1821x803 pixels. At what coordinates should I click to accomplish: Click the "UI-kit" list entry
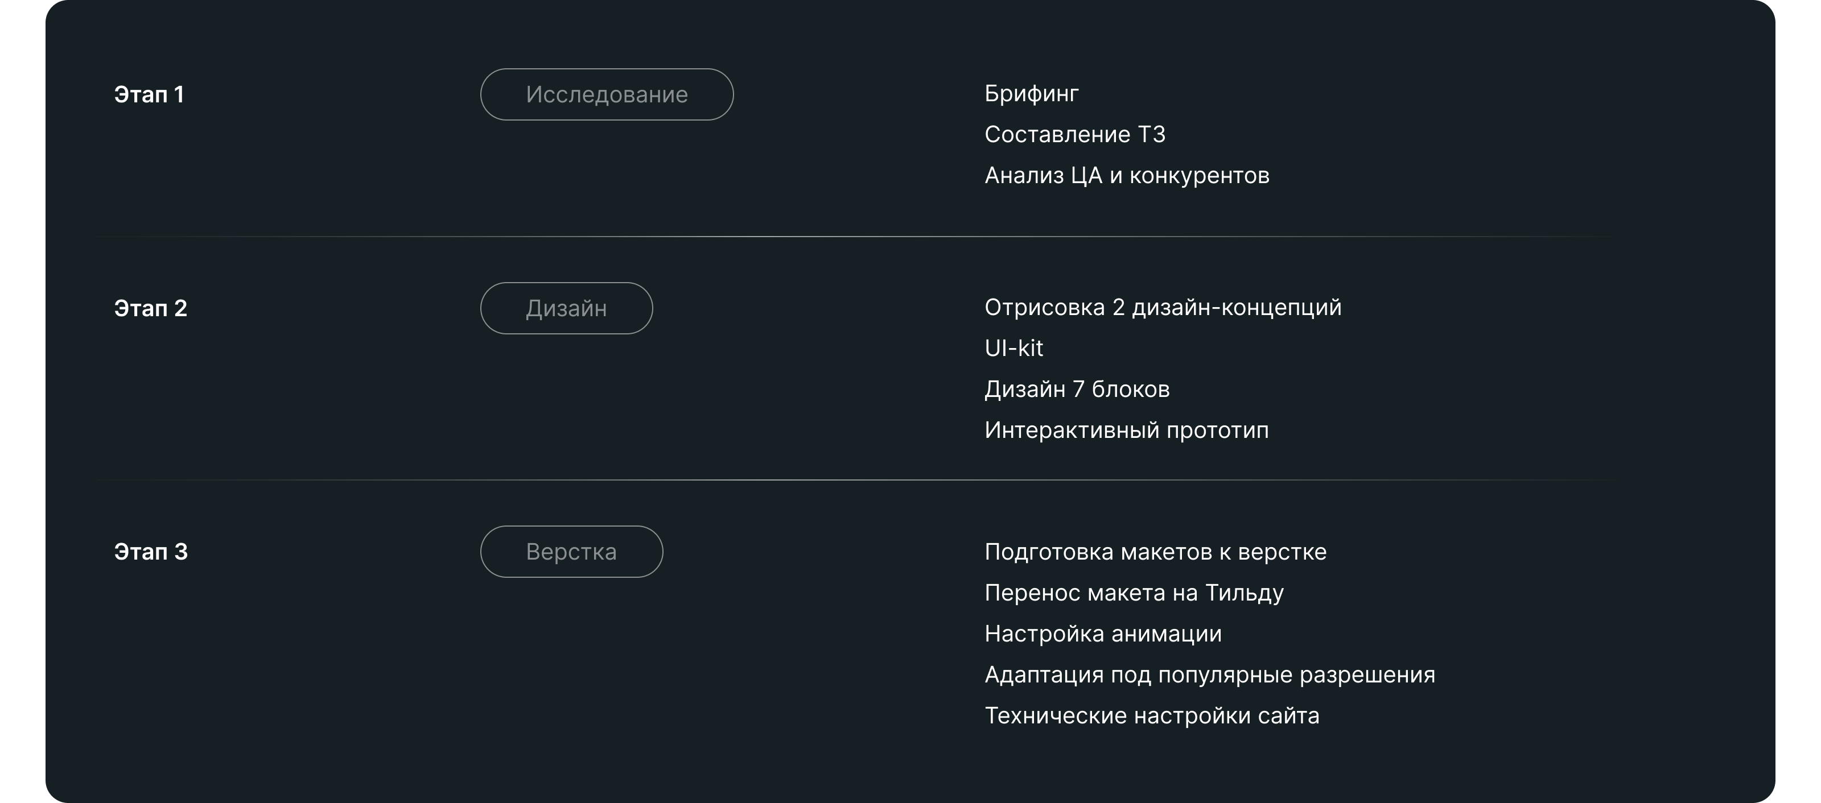(x=1014, y=348)
